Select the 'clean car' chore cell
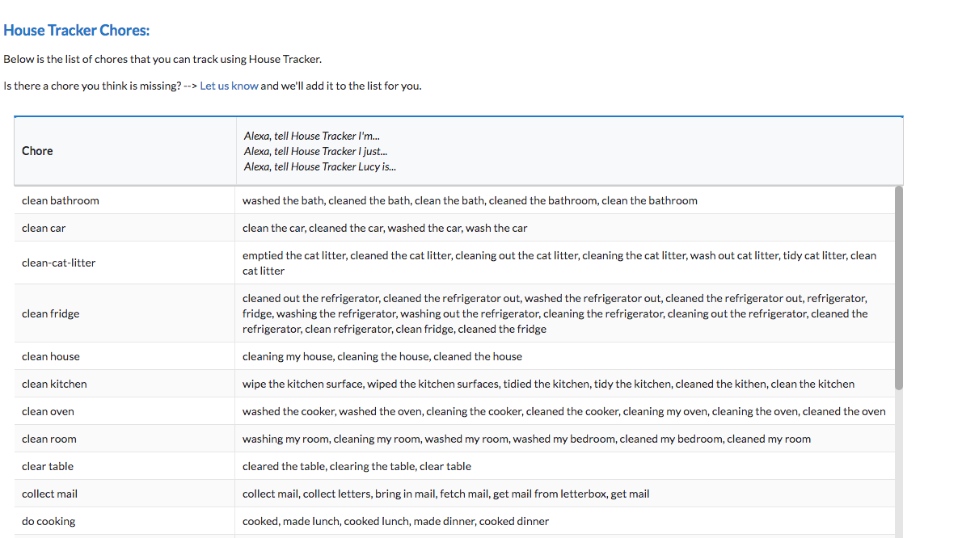This screenshot has height=538, width=962. click(124, 228)
